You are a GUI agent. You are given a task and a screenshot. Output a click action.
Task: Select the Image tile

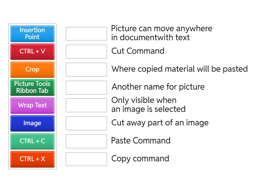point(32,123)
